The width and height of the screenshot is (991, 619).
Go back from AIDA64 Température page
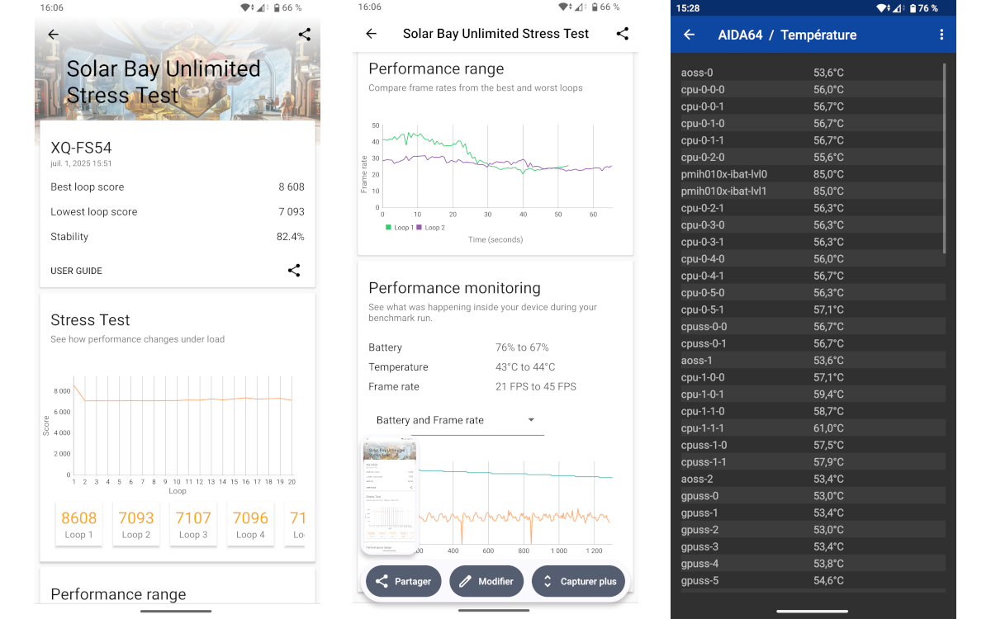[x=689, y=35]
